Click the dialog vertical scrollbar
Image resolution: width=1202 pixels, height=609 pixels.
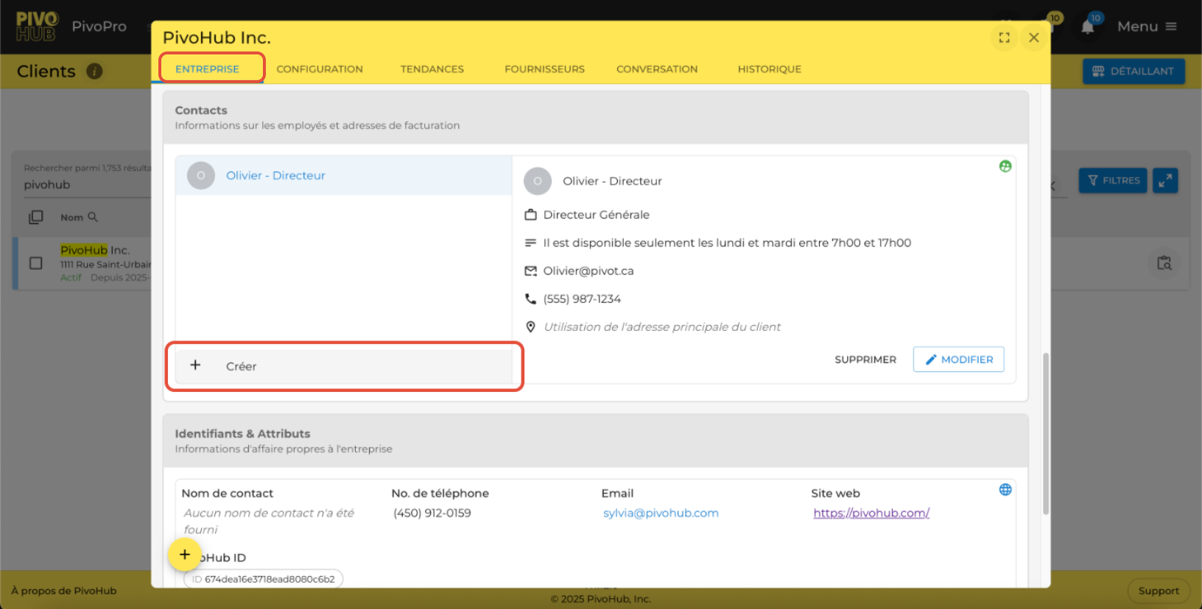[x=1045, y=434]
